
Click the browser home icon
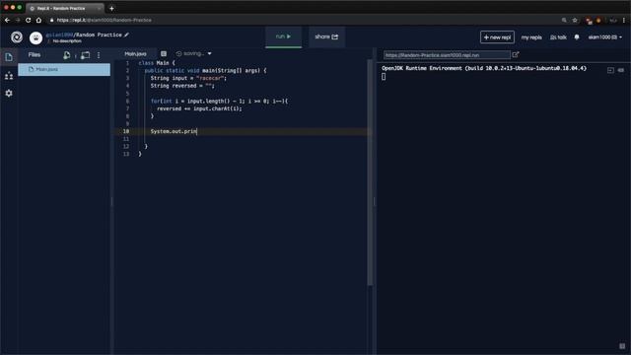(x=38, y=20)
